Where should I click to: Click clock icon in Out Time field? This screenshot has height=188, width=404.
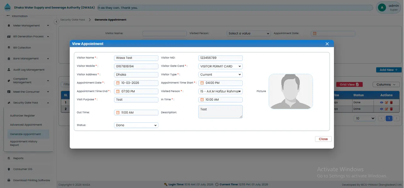(x=118, y=113)
